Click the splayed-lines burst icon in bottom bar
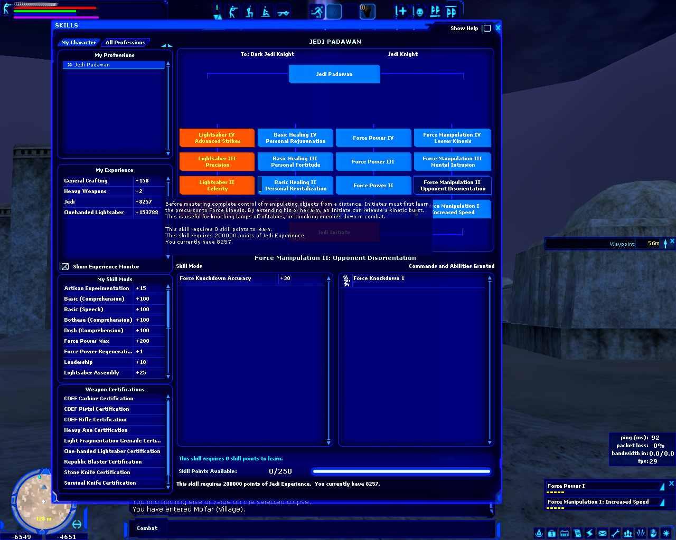 (x=640, y=533)
